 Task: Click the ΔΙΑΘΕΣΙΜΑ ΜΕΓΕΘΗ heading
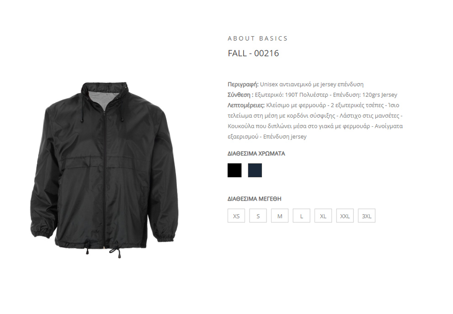pyautogui.click(x=254, y=199)
